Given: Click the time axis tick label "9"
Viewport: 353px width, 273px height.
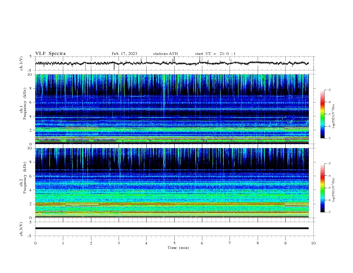Looking at the screenshot, I should coord(285,243).
